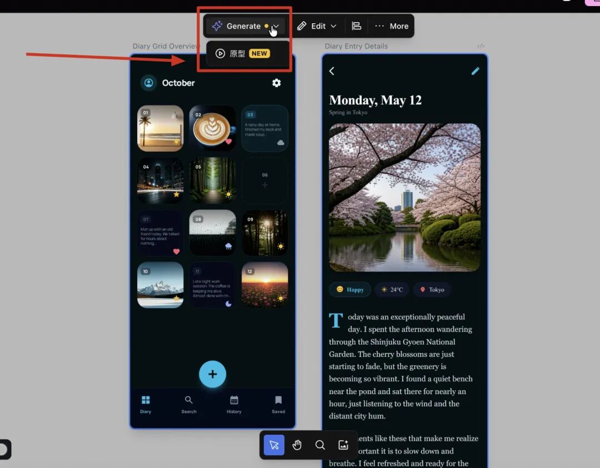This screenshot has height=468, width=600.
Task: Click the Happy mood chip
Action: (x=350, y=289)
